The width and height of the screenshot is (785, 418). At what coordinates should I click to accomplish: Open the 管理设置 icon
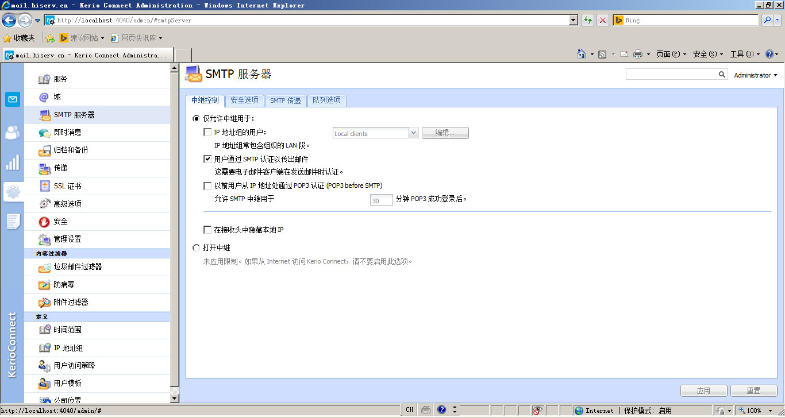pos(44,239)
